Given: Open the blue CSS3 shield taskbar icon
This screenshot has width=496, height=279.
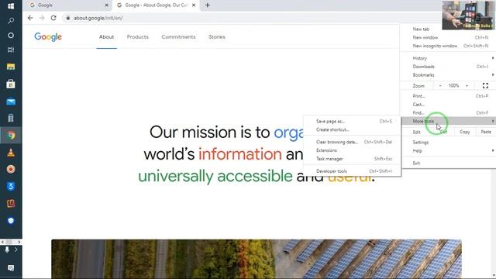Looking at the screenshot, I should coord(11,186).
